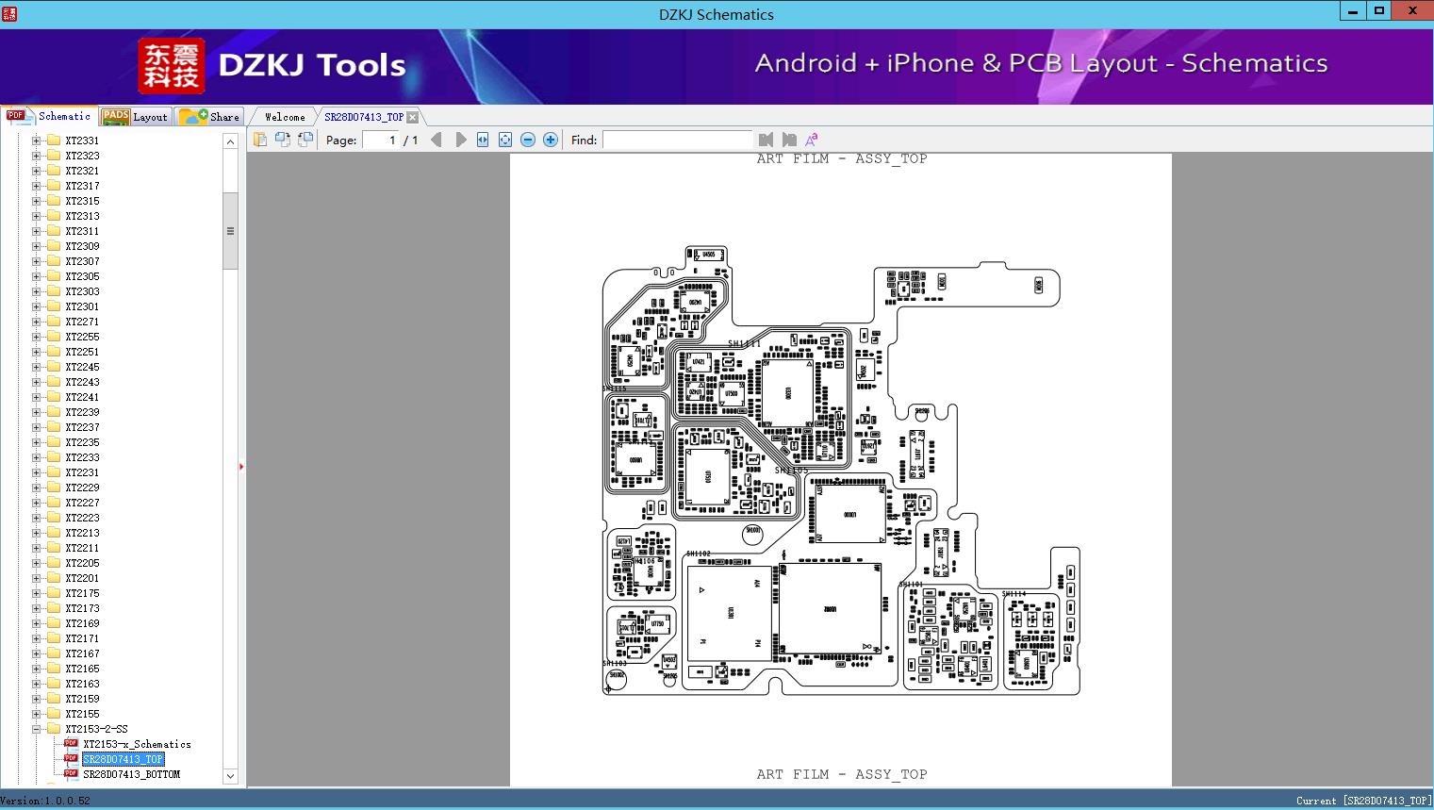Select the XT2271 folder
1434x810 pixels.
point(82,322)
